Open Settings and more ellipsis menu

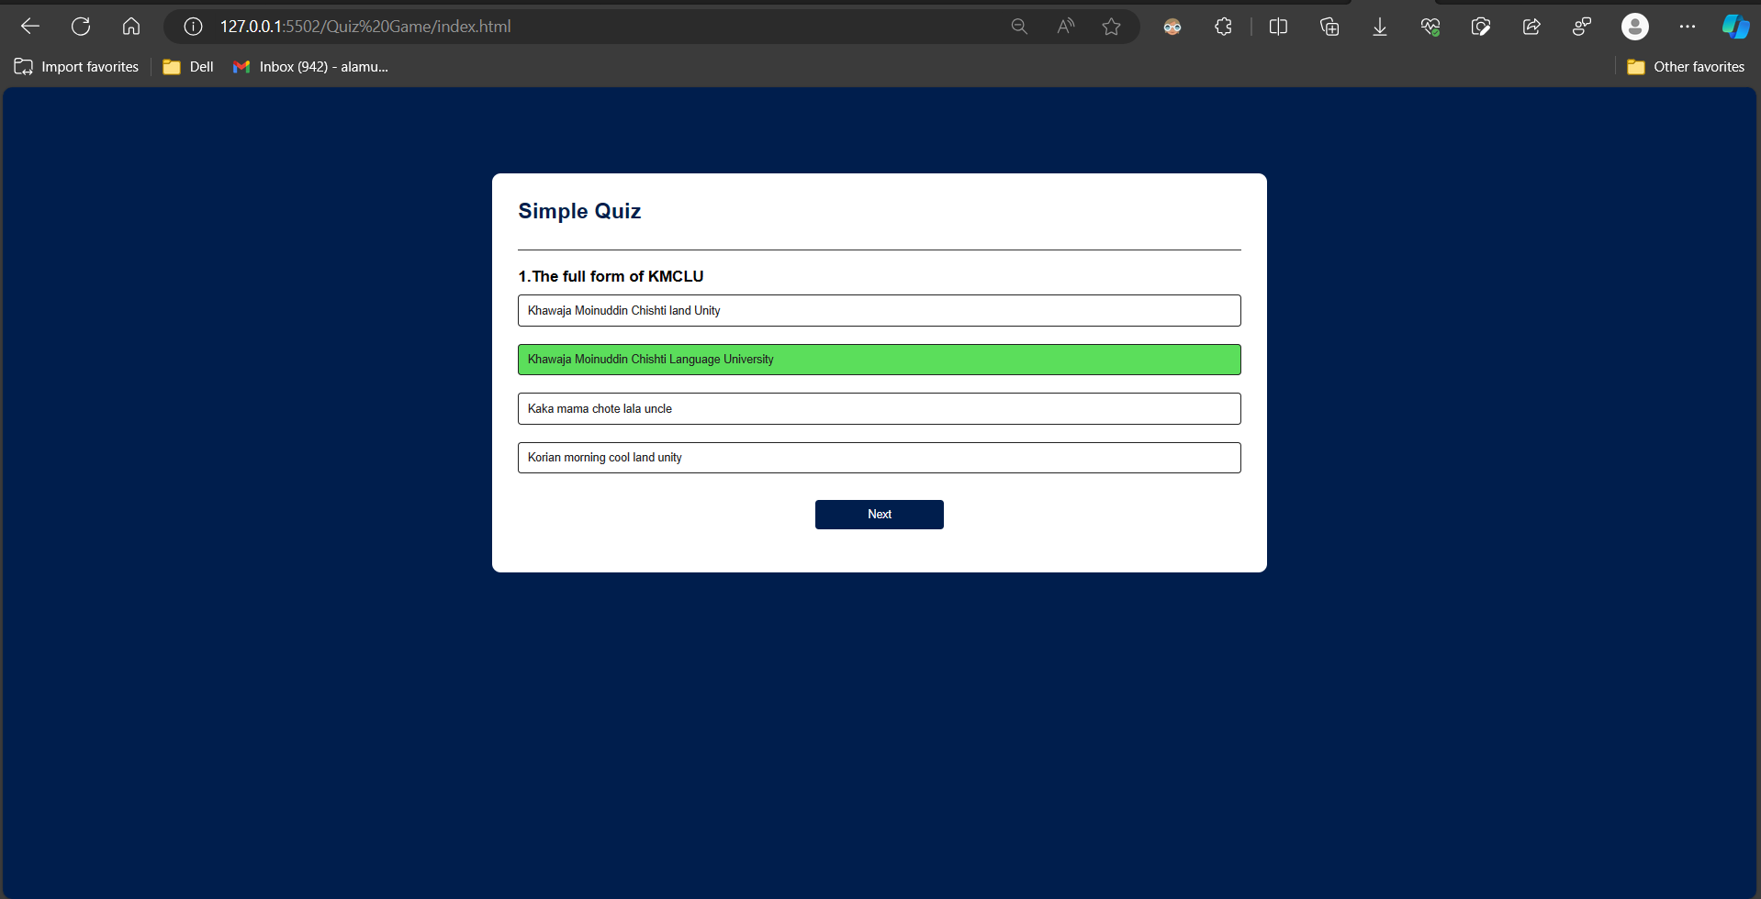click(x=1687, y=27)
